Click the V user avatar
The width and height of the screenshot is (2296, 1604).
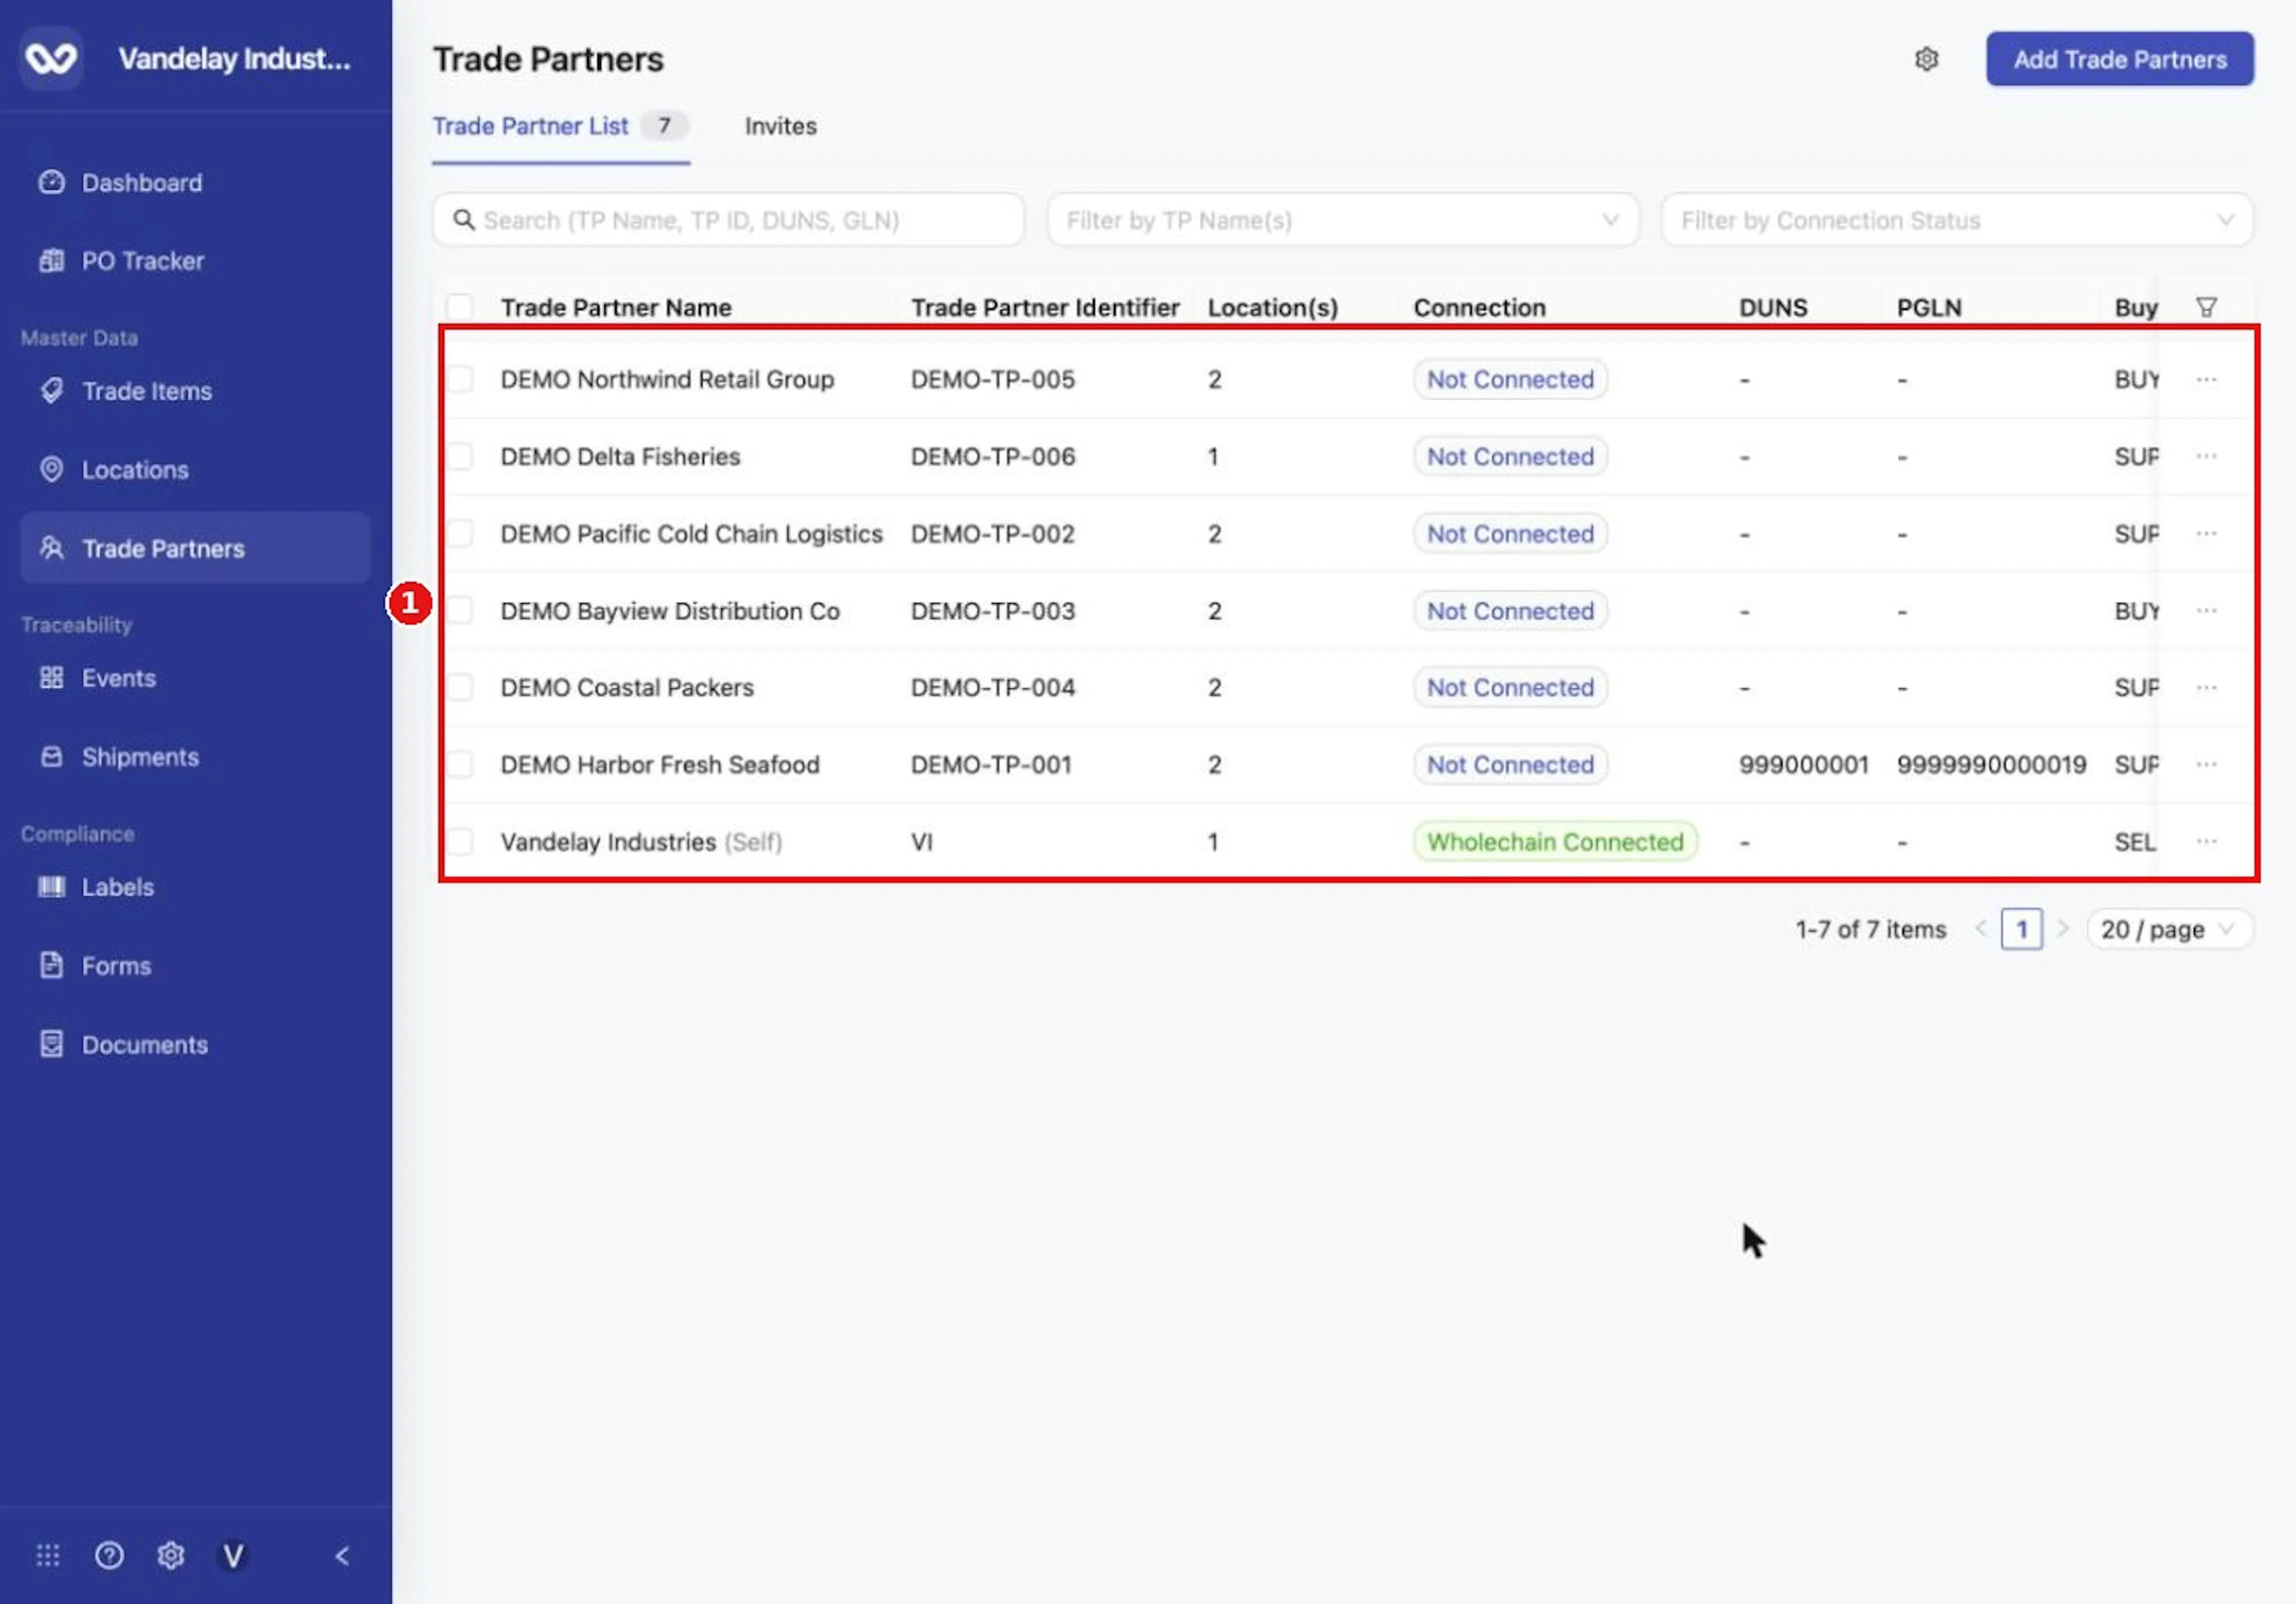click(233, 1555)
